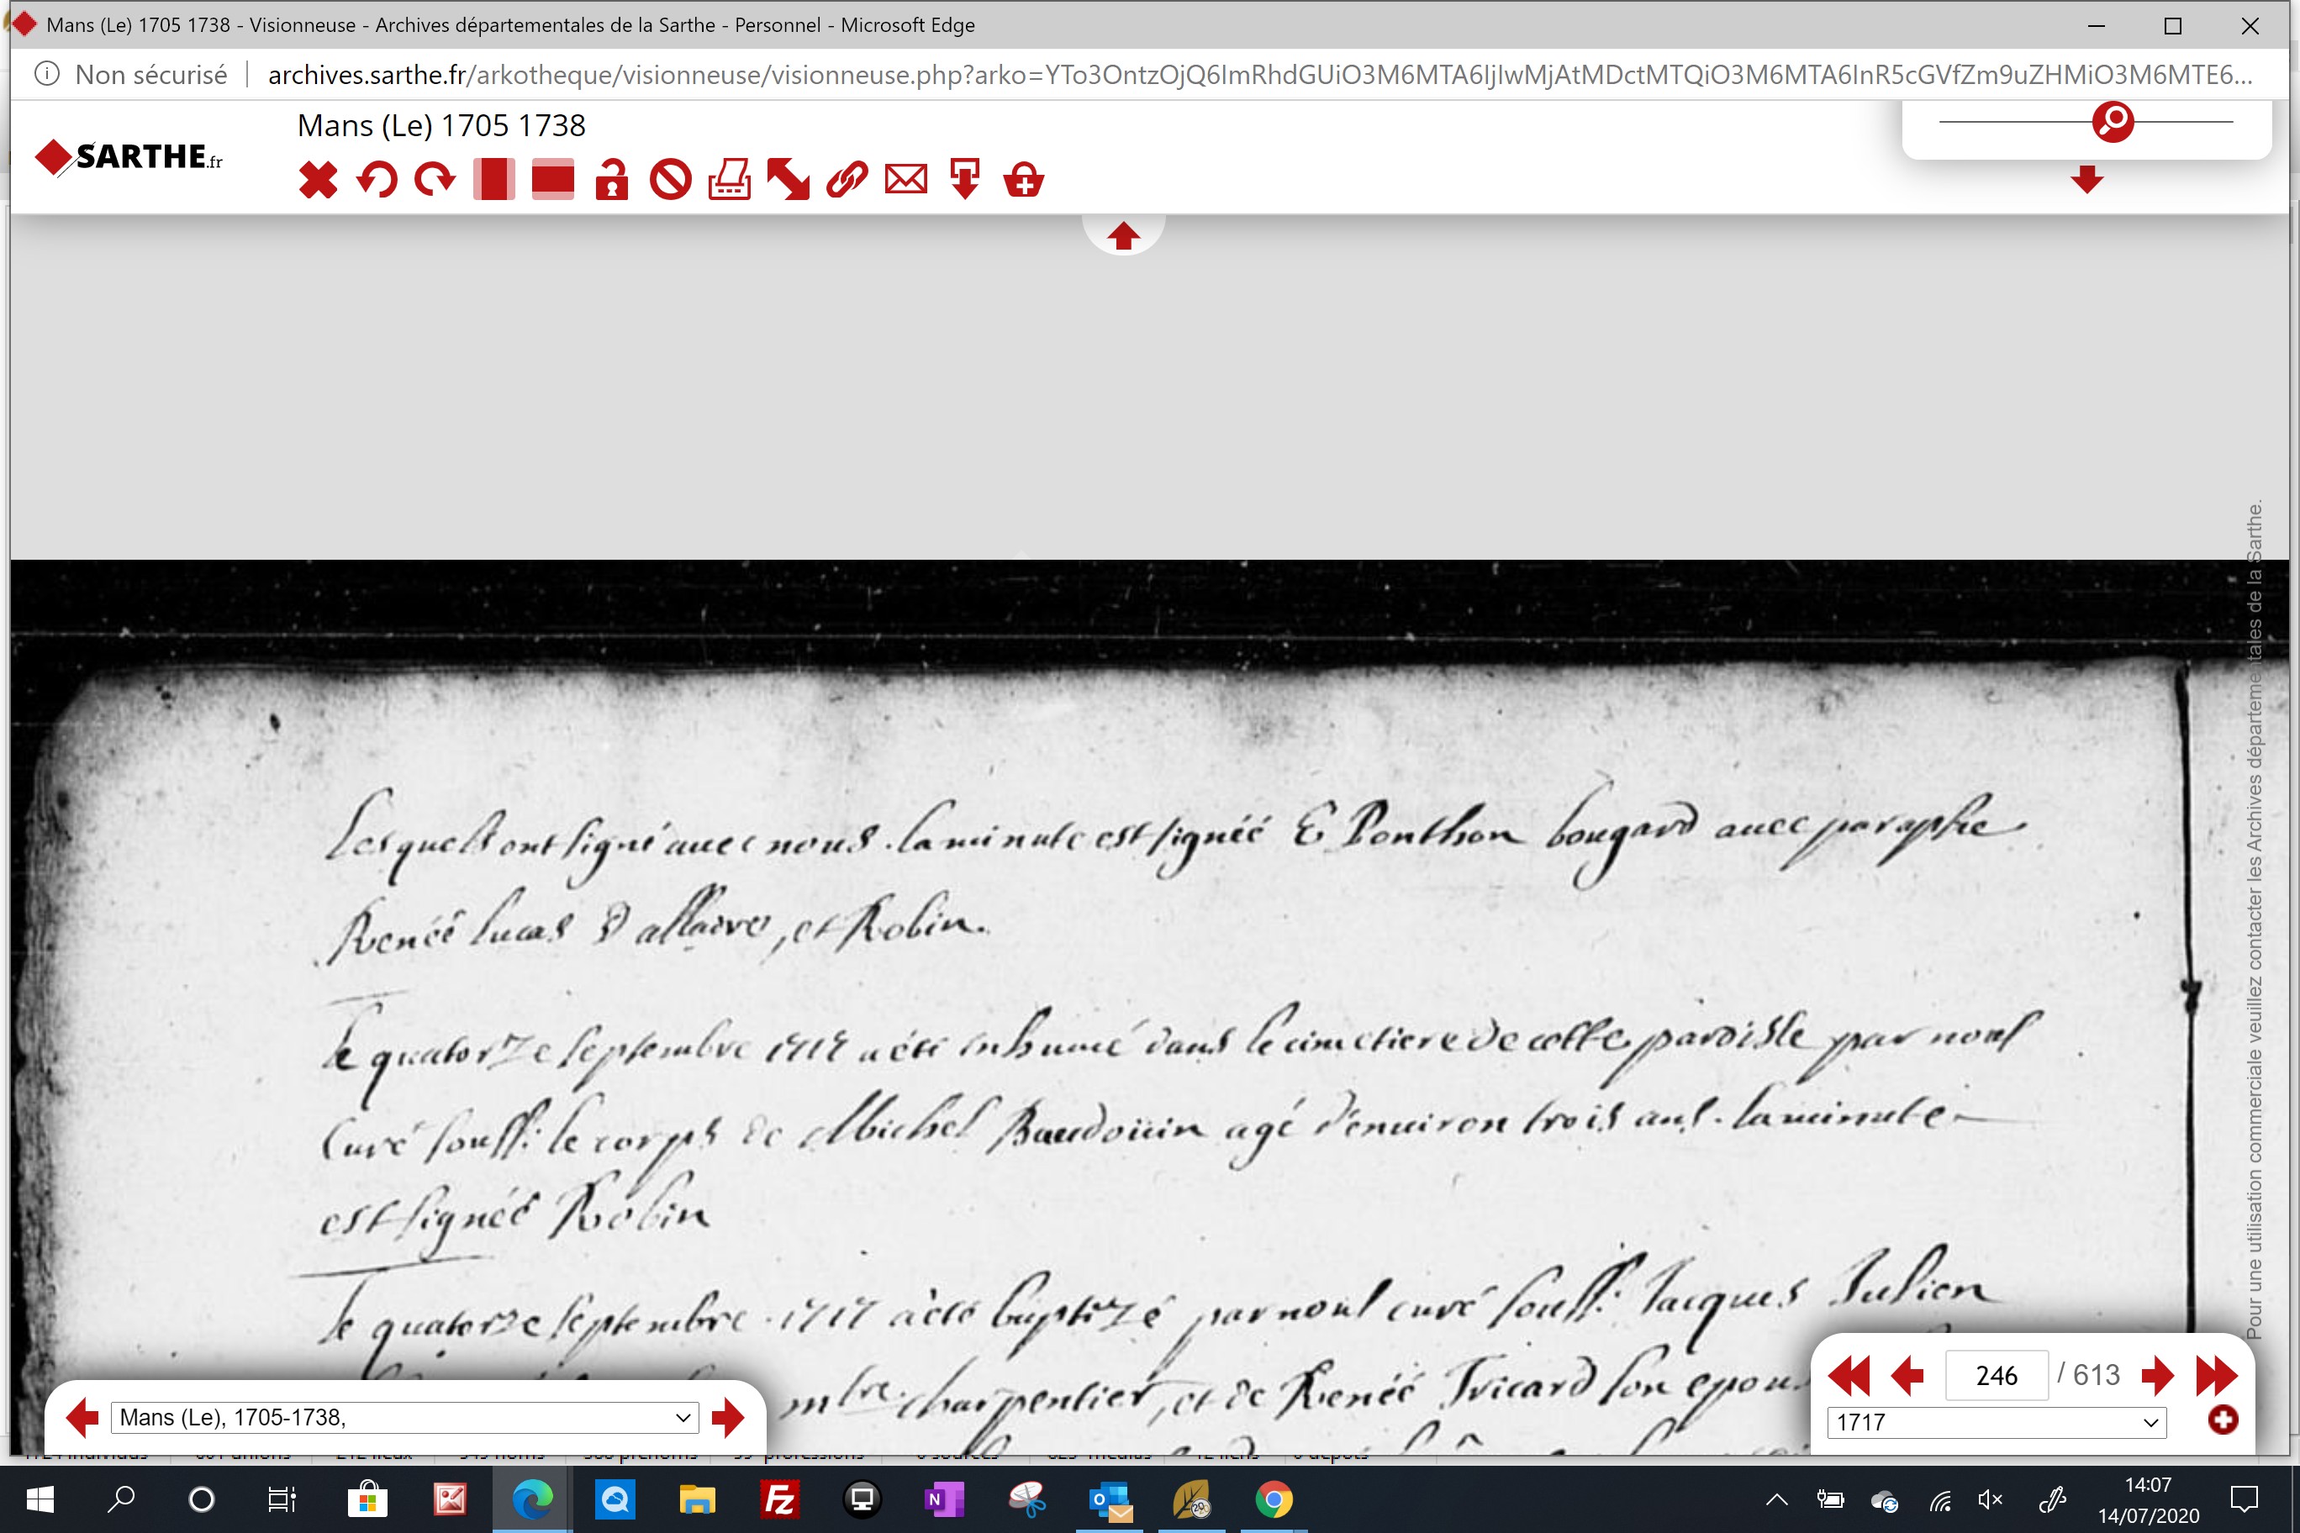Screen dimensions: 2300x1533
Task: Toggle fullscreen with diagonal arrows icon
Action: (x=789, y=180)
